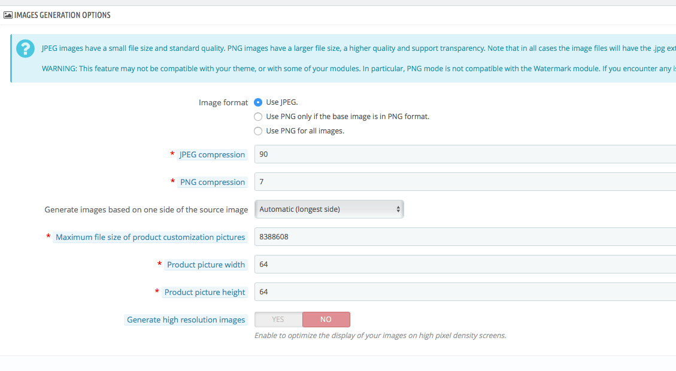The image size is (676, 371).
Task: Click the JPEG compression input field
Action: pos(465,154)
